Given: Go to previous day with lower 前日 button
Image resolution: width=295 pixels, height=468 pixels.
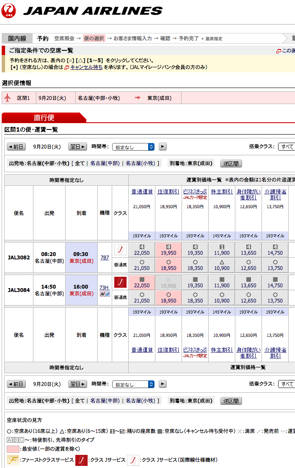Looking at the screenshot, I should (17, 384).
